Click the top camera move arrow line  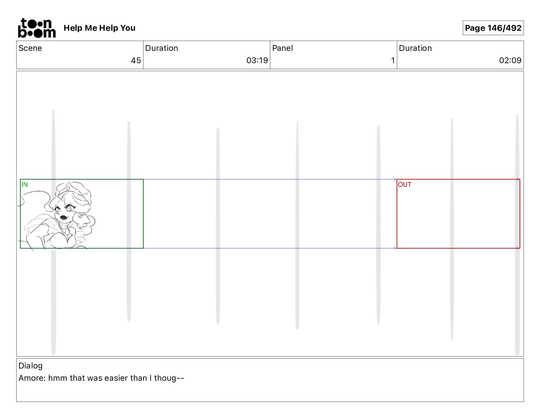(x=270, y=179)
